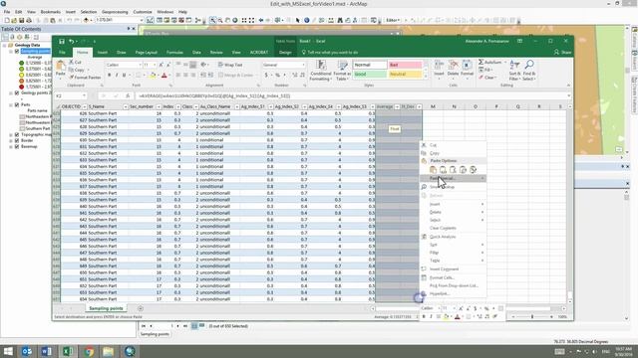Click the dollar currency format icon

point(266,76)
